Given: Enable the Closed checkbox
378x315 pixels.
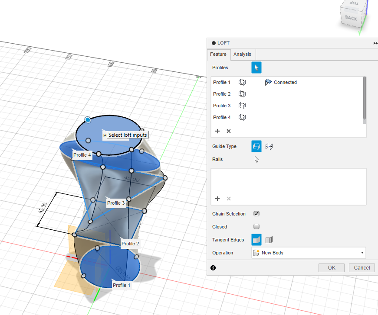Looking at the screenshot, I should point(256,227).
